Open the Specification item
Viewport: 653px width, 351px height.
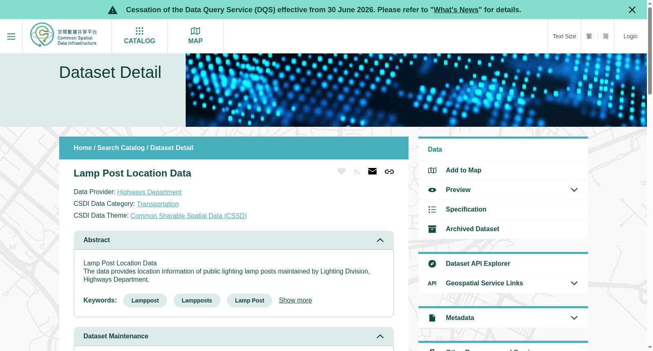point(503,210)
